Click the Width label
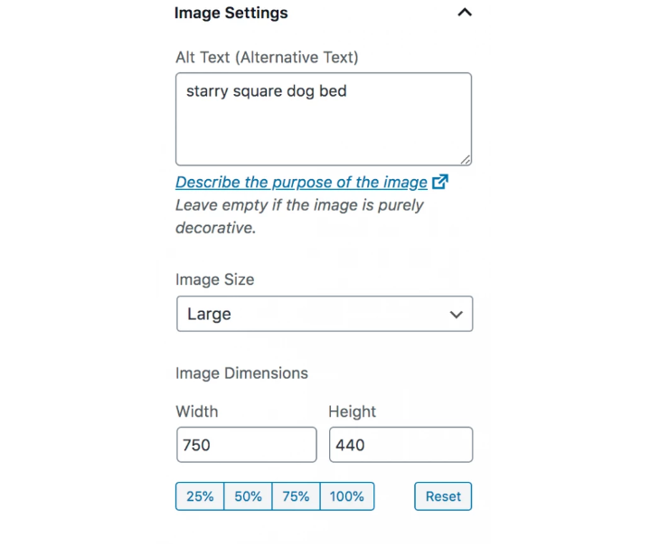Screen dimensions: 669x547 tap(197, 411)
